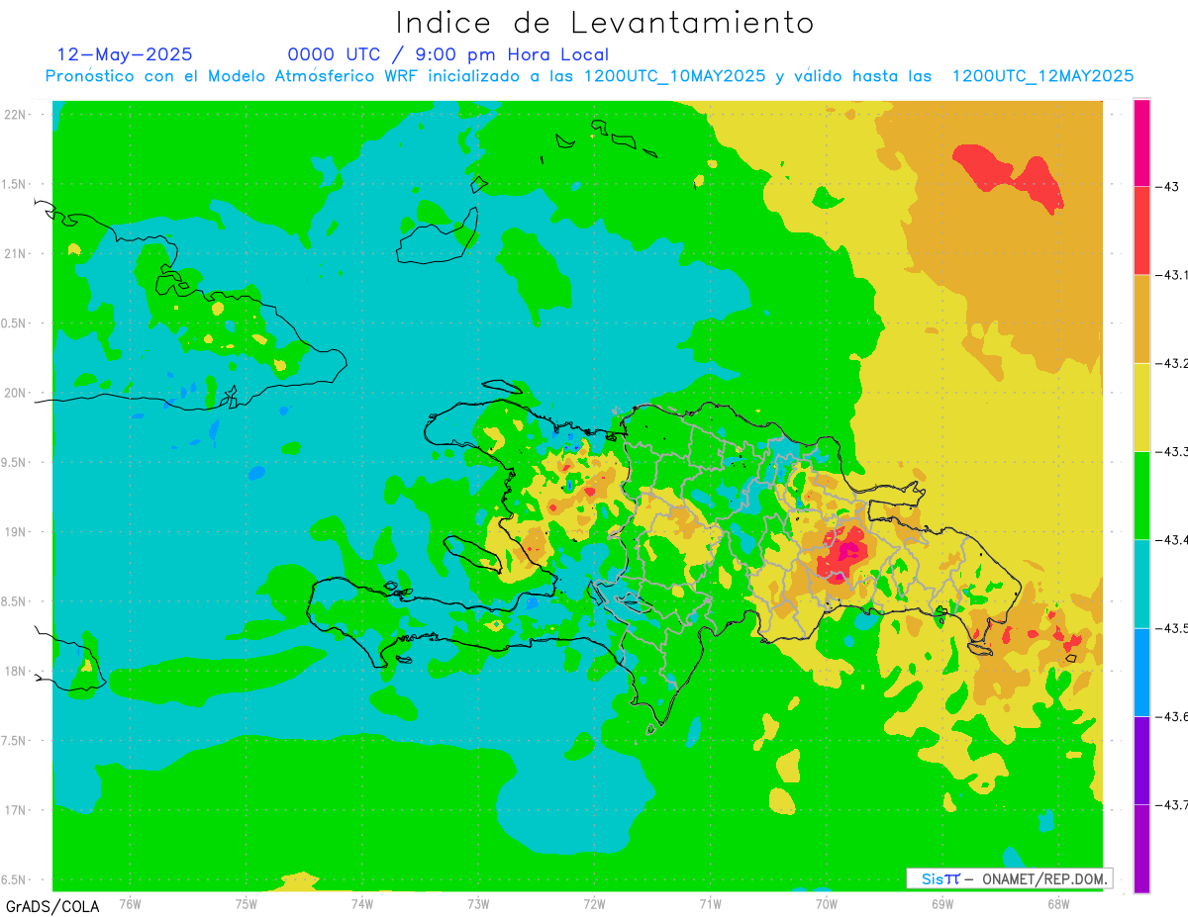Click the '71W' longitude label
This screenshot has height=917, width=1188.
click(x=710, y=903)
